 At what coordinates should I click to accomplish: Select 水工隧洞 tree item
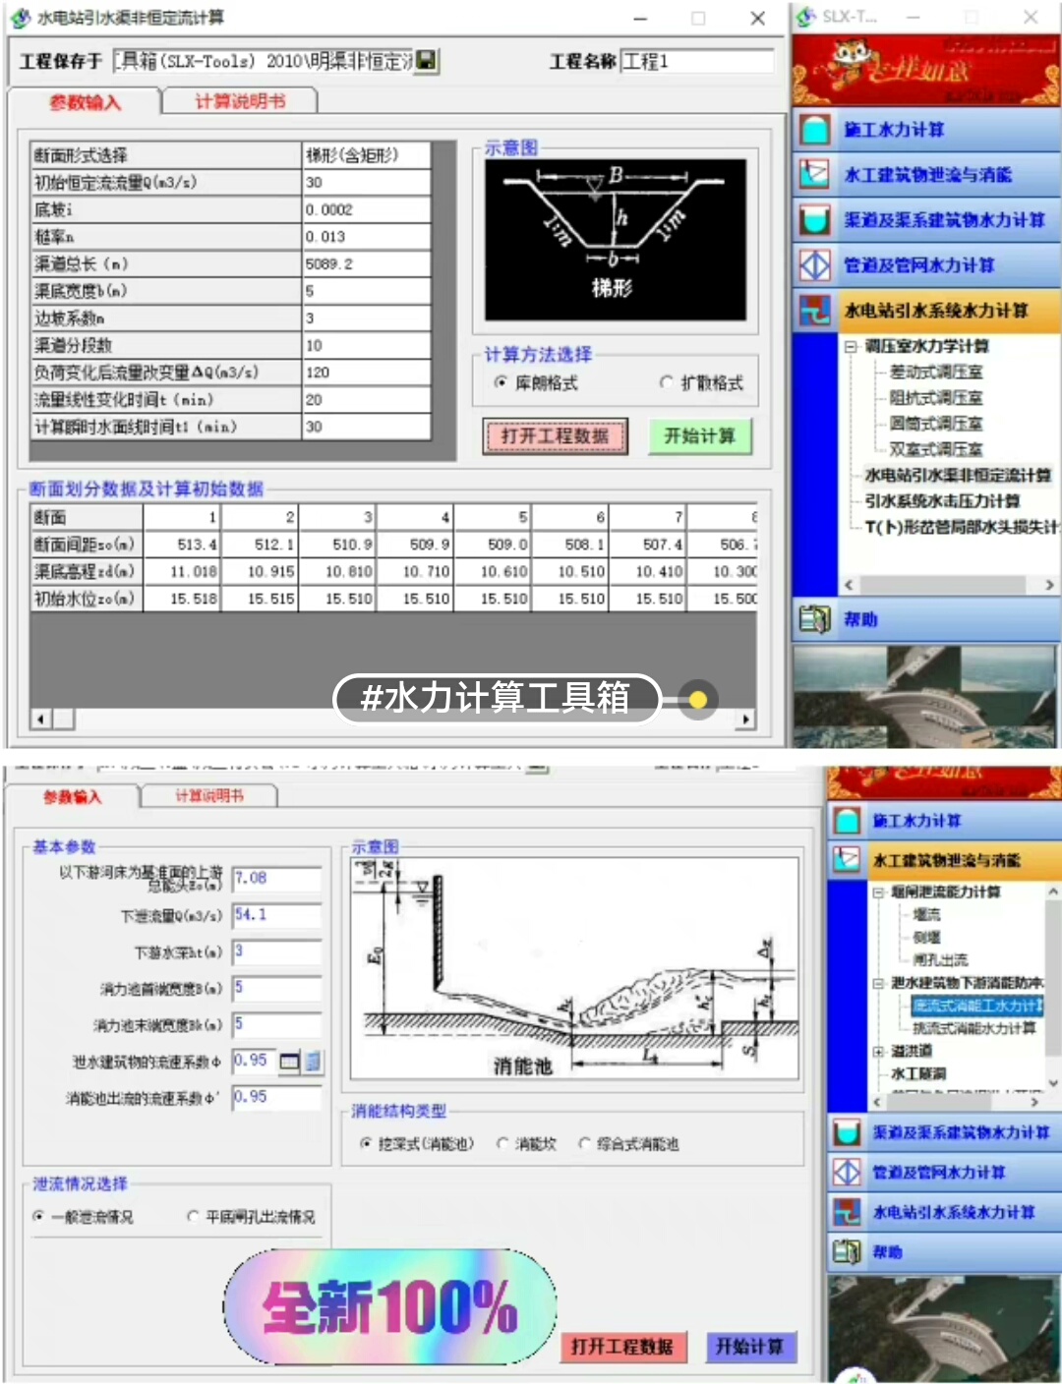click(918, 1073)
